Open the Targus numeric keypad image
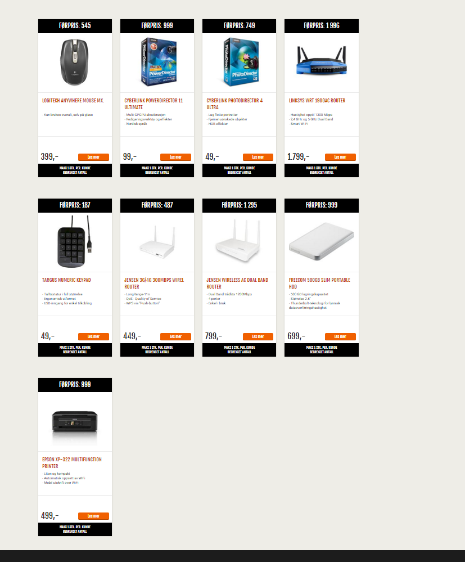 (75, 241)
